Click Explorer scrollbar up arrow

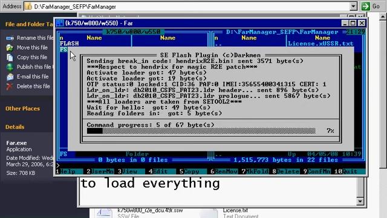383,16
